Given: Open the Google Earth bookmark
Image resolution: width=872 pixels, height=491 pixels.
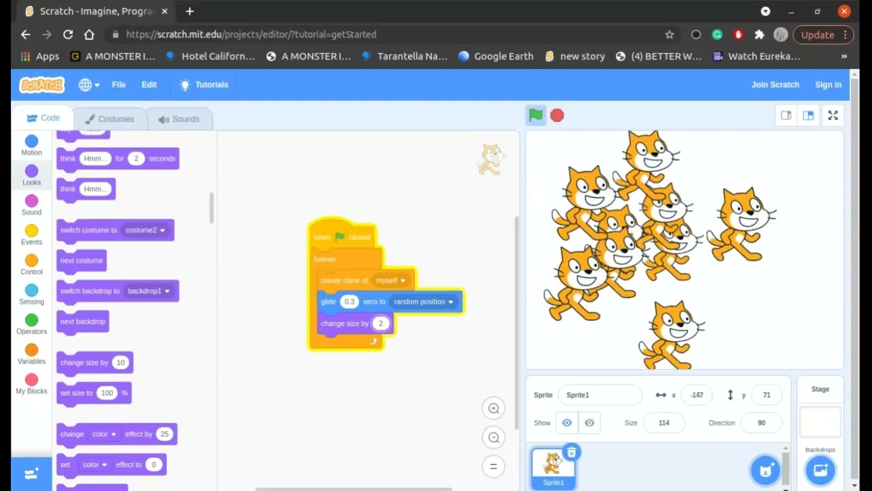Looking at the screenshot, I should tap(496, 57).
